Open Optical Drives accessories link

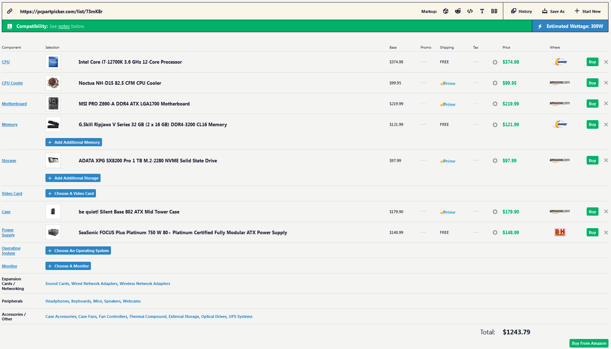[x=214, y=316]
